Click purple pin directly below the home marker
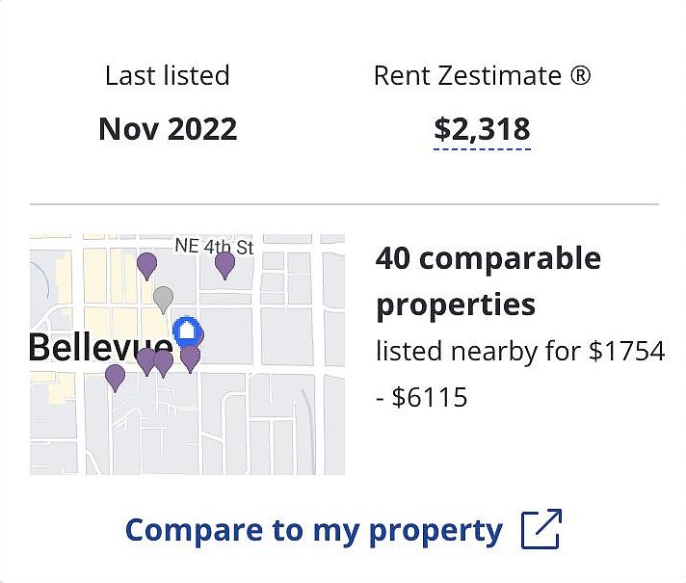The image size is (686, 583). (x=190, y=358)
